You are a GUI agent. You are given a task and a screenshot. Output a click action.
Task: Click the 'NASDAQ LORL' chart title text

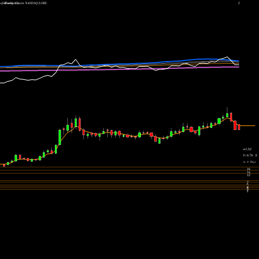[x=36, y=3]
